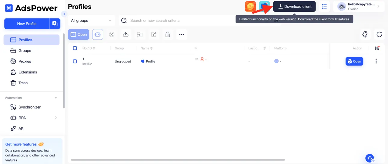Click the IP column header

pyautogui.click(x=196, y=48)
